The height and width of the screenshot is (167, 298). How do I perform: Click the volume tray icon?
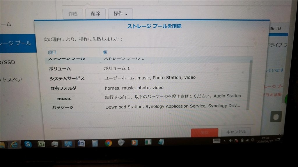[230, 141]
